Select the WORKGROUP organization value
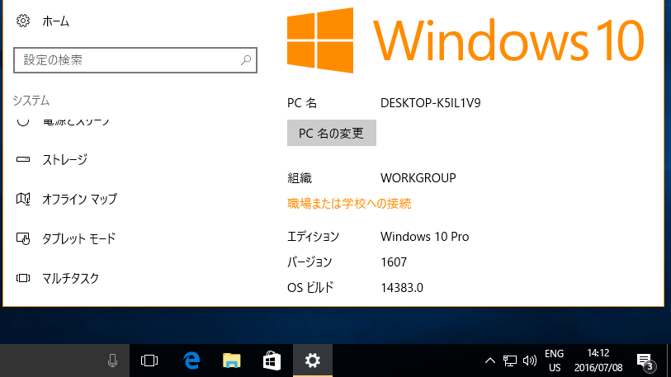This screenshot has width=671, height=377. [x=418, y=177]
